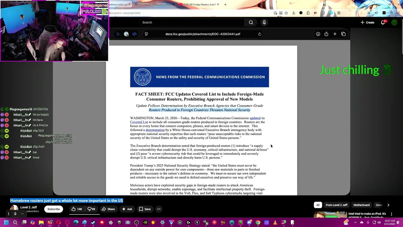The image size is (403, 227).
Task: Click the YouTube search magnifier button
Action: [251, 22]
